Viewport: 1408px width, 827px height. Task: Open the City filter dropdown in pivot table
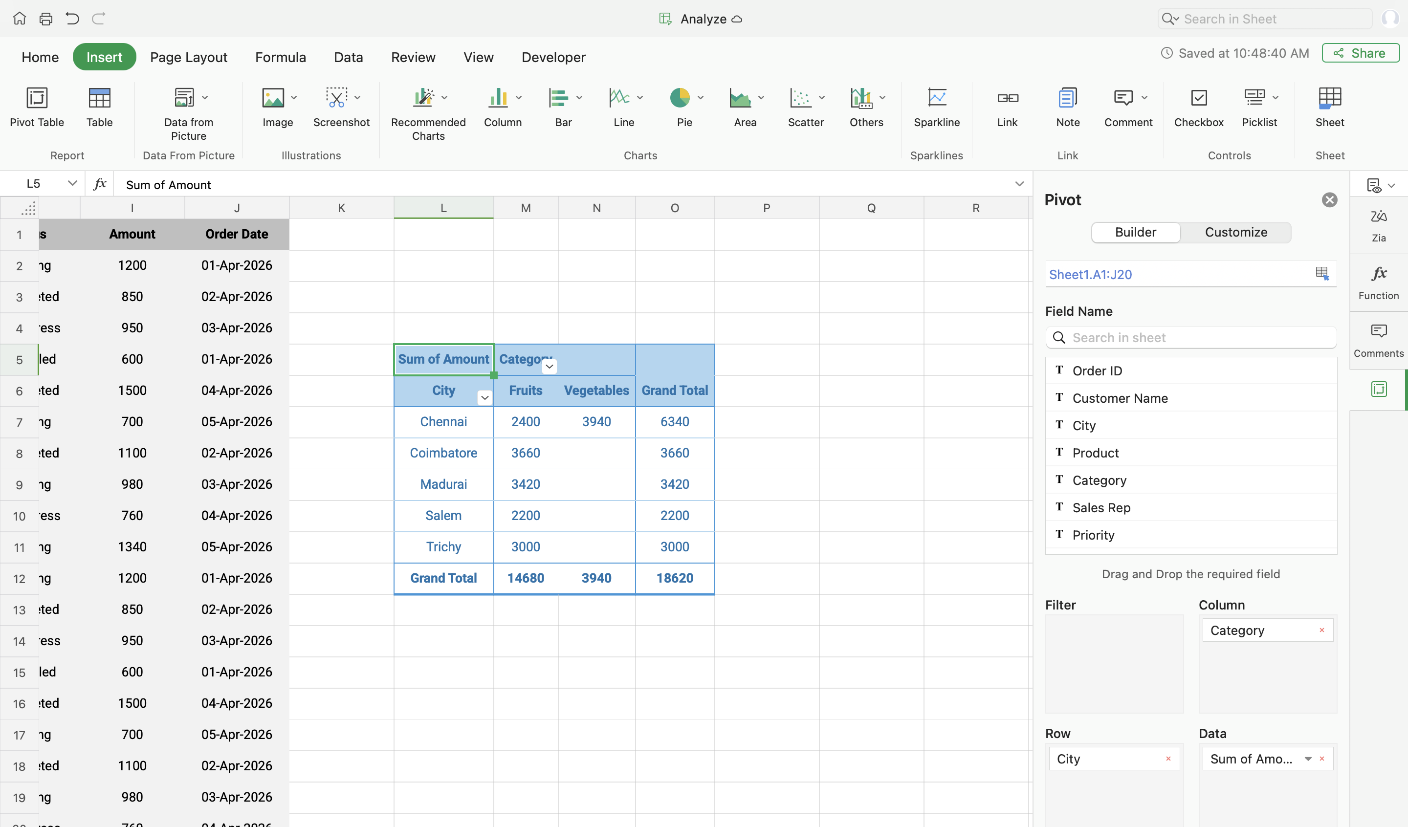pos(484,397)
